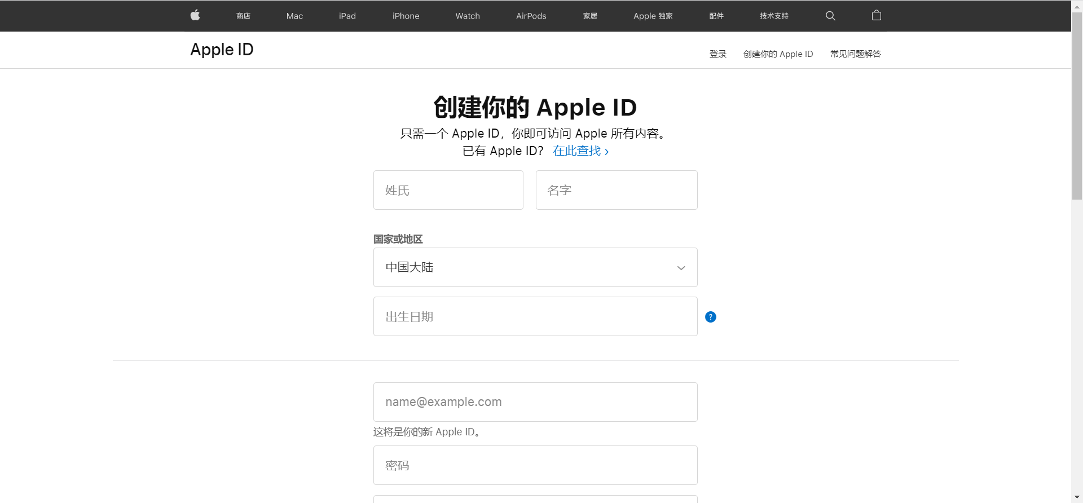Image resolution: width=1083 pixels, height=503 pixels.
Task: Click the 常见问题解答 link
Action: [856, 54]
